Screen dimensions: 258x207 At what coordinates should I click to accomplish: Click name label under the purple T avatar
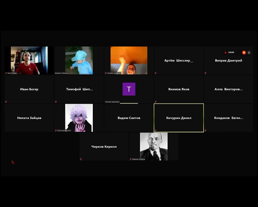click(112, 102)
